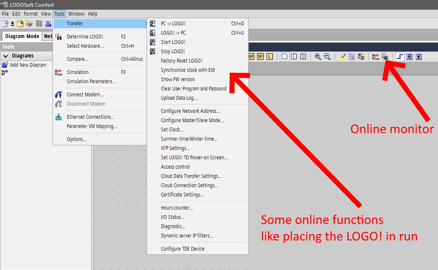This screenshot has width=438, height=270.
Task: Click the new diagram icon in top toolbar
Action: pos(5,24)
